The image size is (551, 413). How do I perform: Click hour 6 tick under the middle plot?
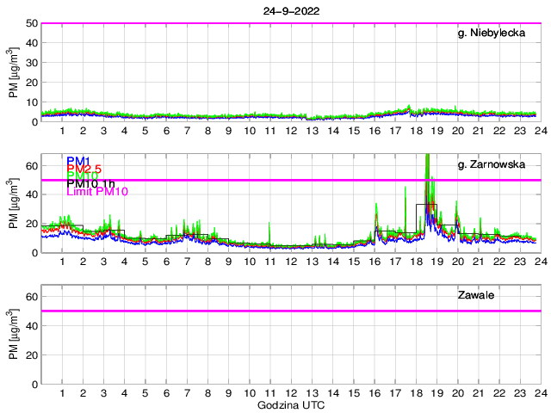pos(166,262)
